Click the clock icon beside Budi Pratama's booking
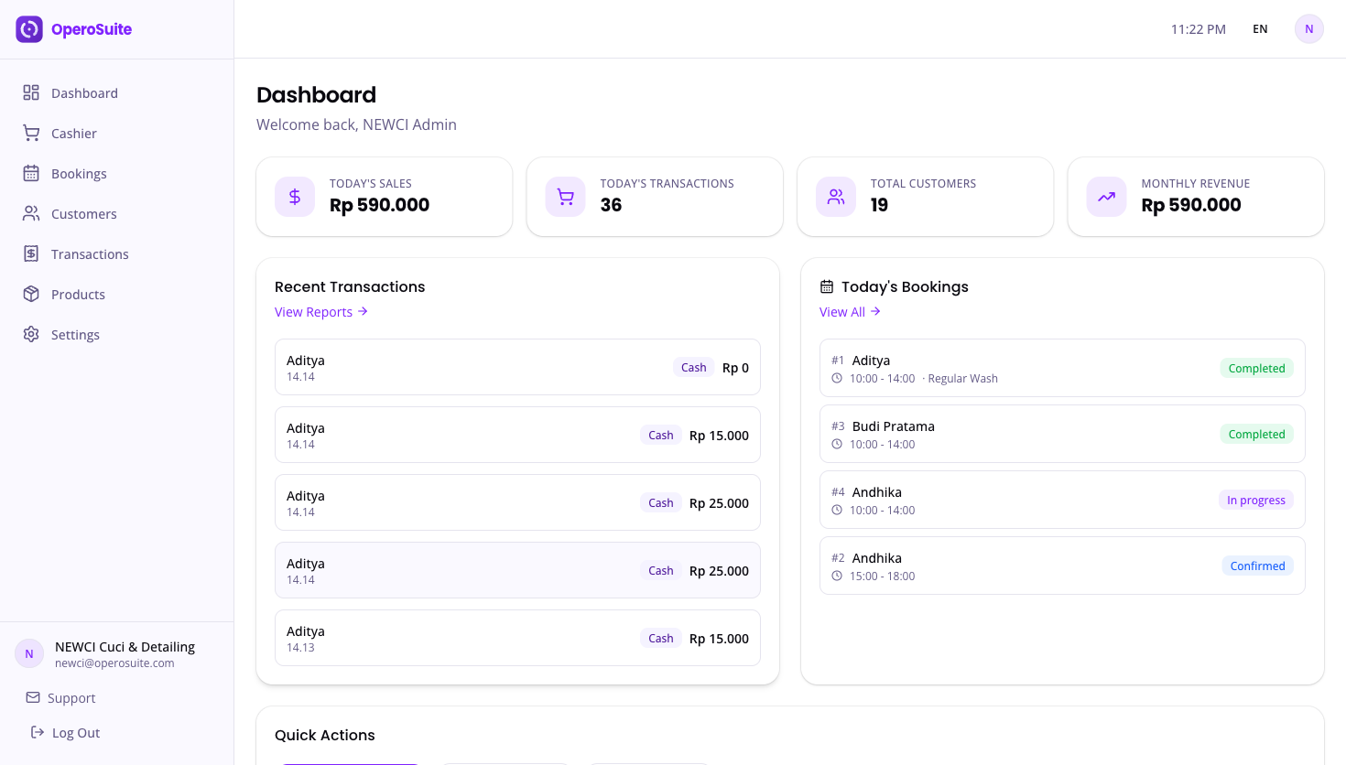 coord(836,444)
